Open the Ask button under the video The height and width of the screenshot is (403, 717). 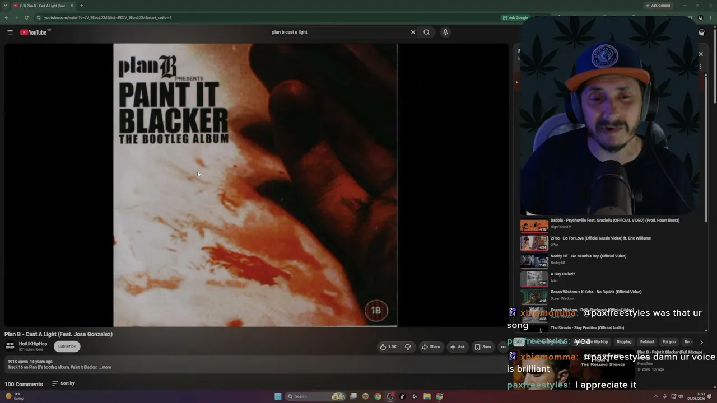click(458, 347)
